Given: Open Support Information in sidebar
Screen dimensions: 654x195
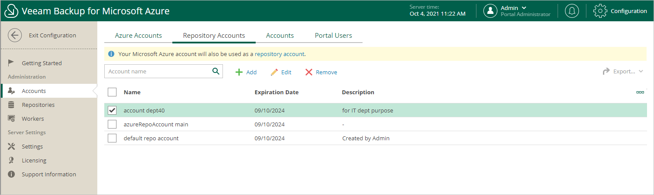Looking at the screenshot, I should [48, 174].
